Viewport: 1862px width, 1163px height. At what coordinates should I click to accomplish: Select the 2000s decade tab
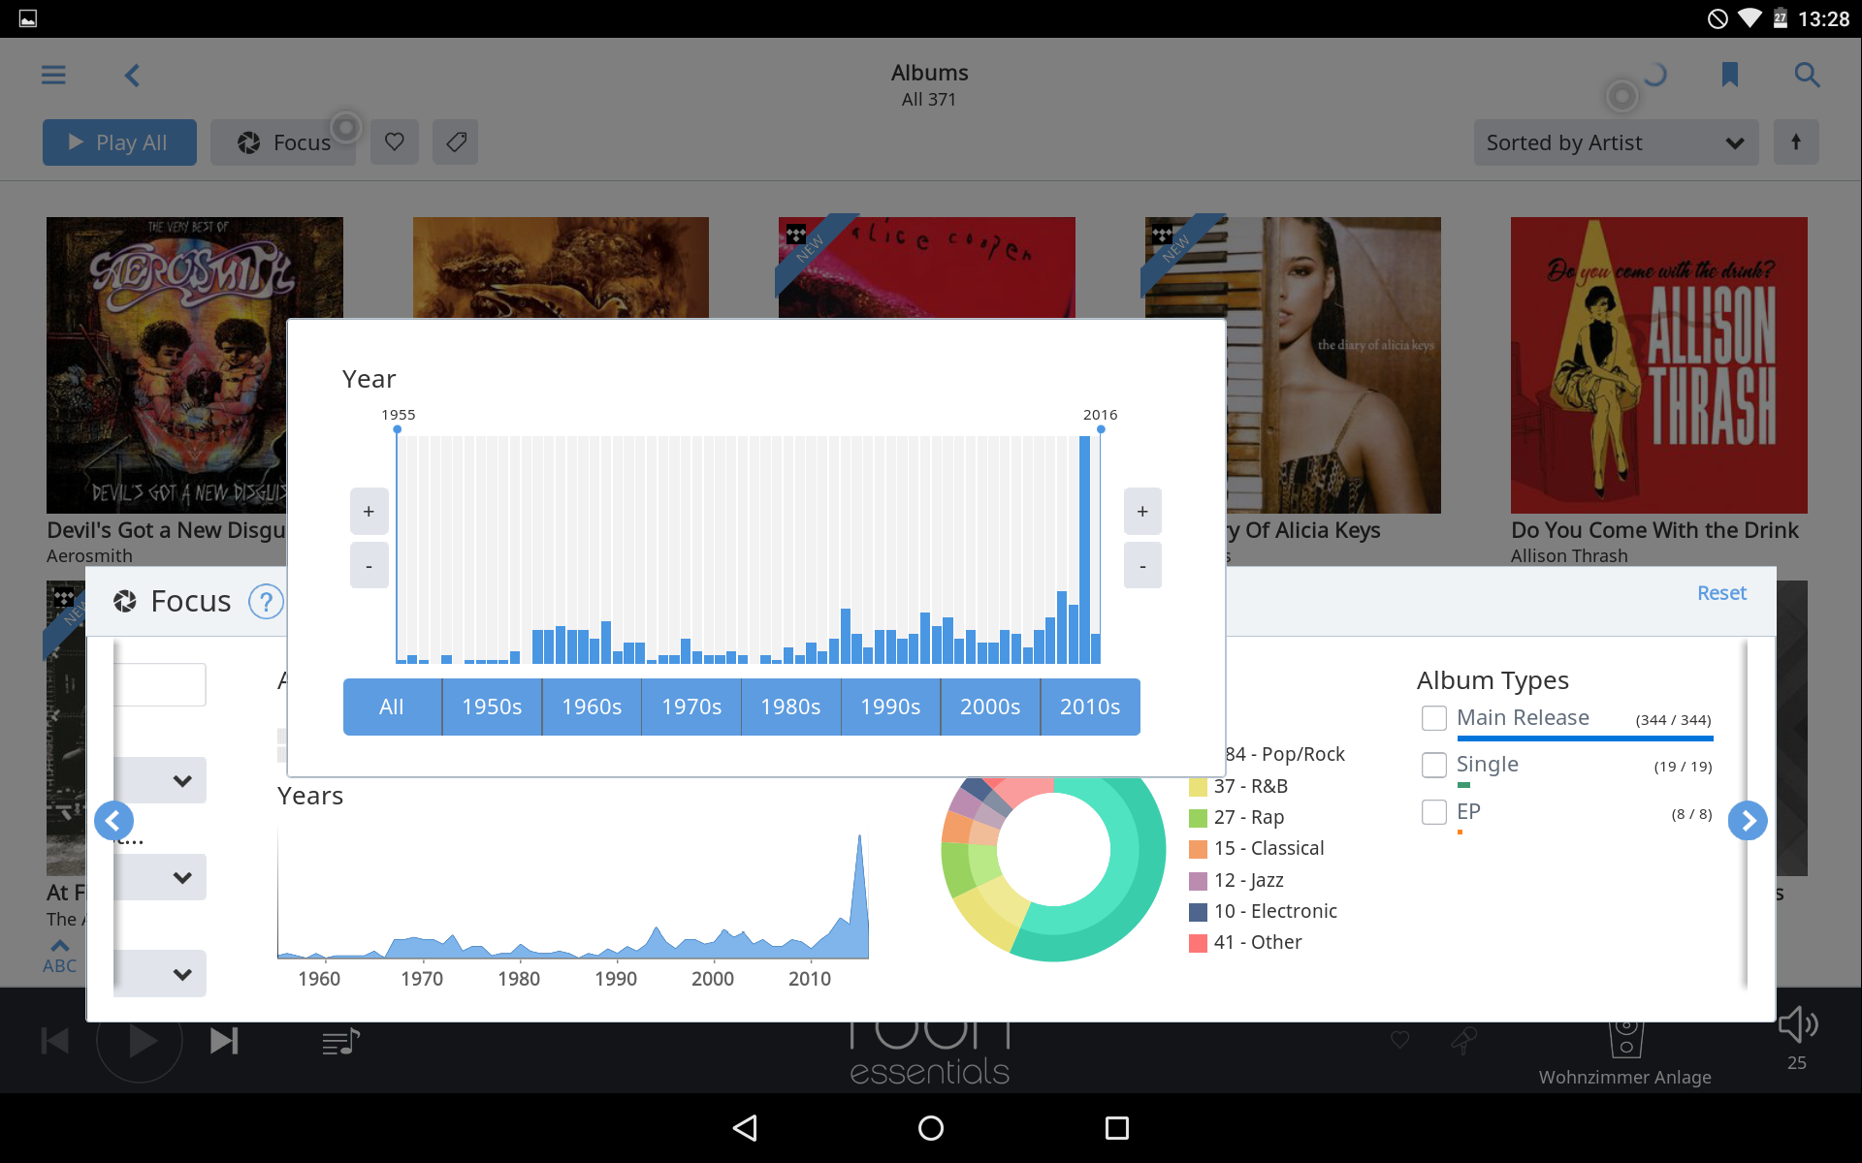click(x=990, y=707)
